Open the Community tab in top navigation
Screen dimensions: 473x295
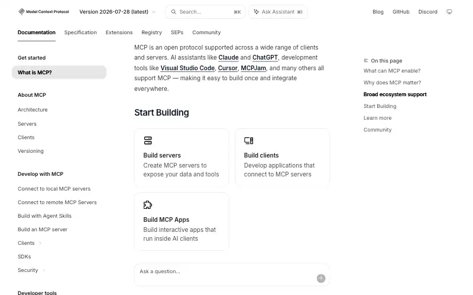pos(206,32)
